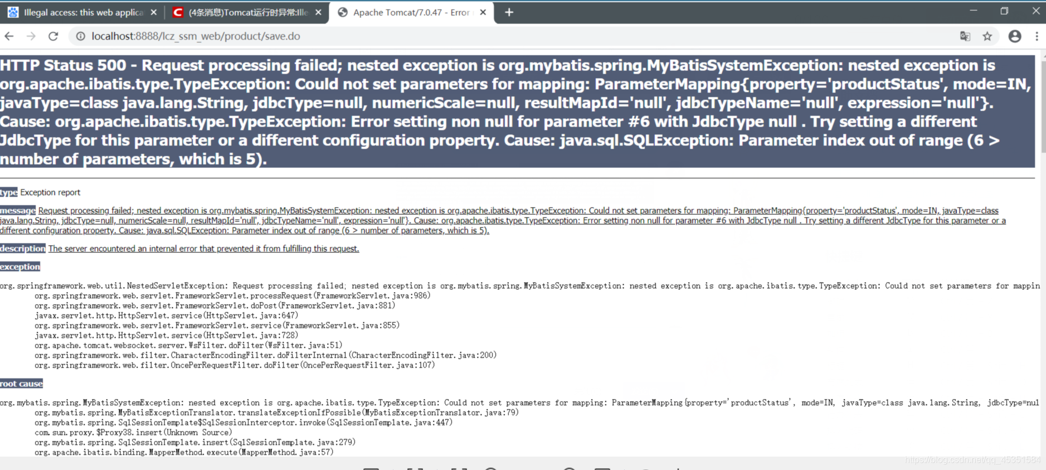
Task: Click globe favicon on the Tomcat Error tab
Action: tap(343, 12)
